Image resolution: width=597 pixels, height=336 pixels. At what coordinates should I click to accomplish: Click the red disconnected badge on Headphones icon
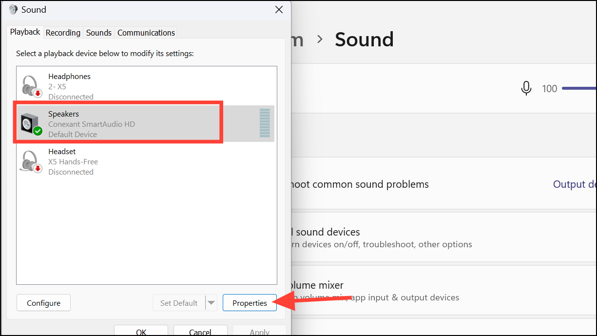coord(37,92)
